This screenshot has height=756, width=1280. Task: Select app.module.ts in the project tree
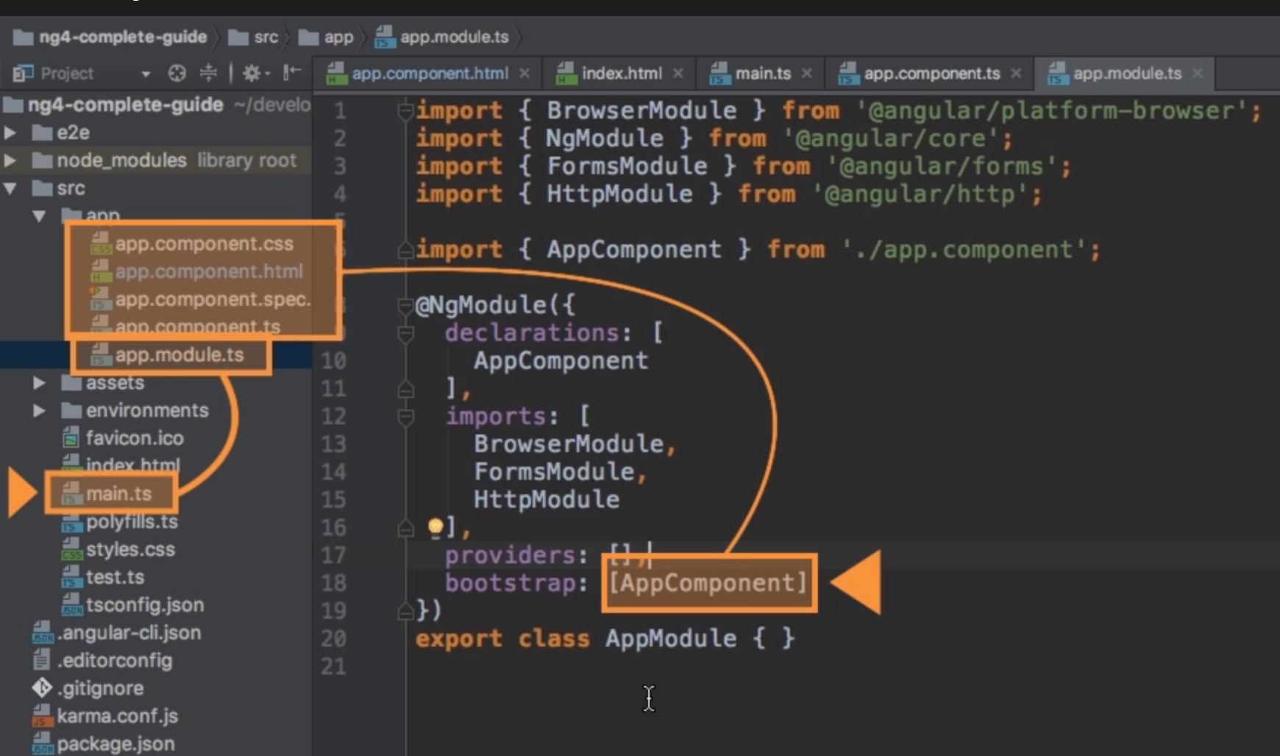coord(179,355)
